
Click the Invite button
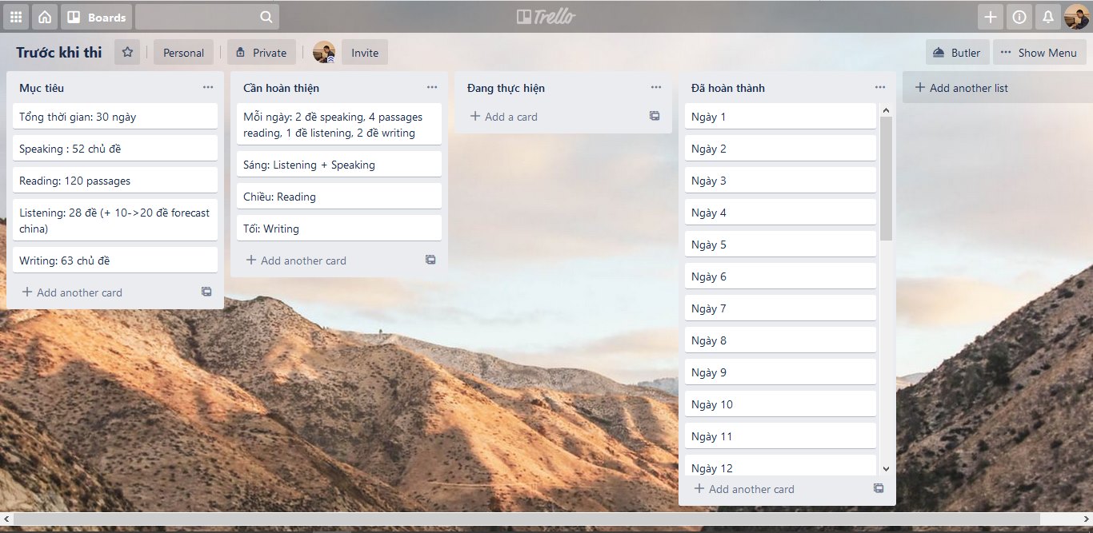pos(365,53)
